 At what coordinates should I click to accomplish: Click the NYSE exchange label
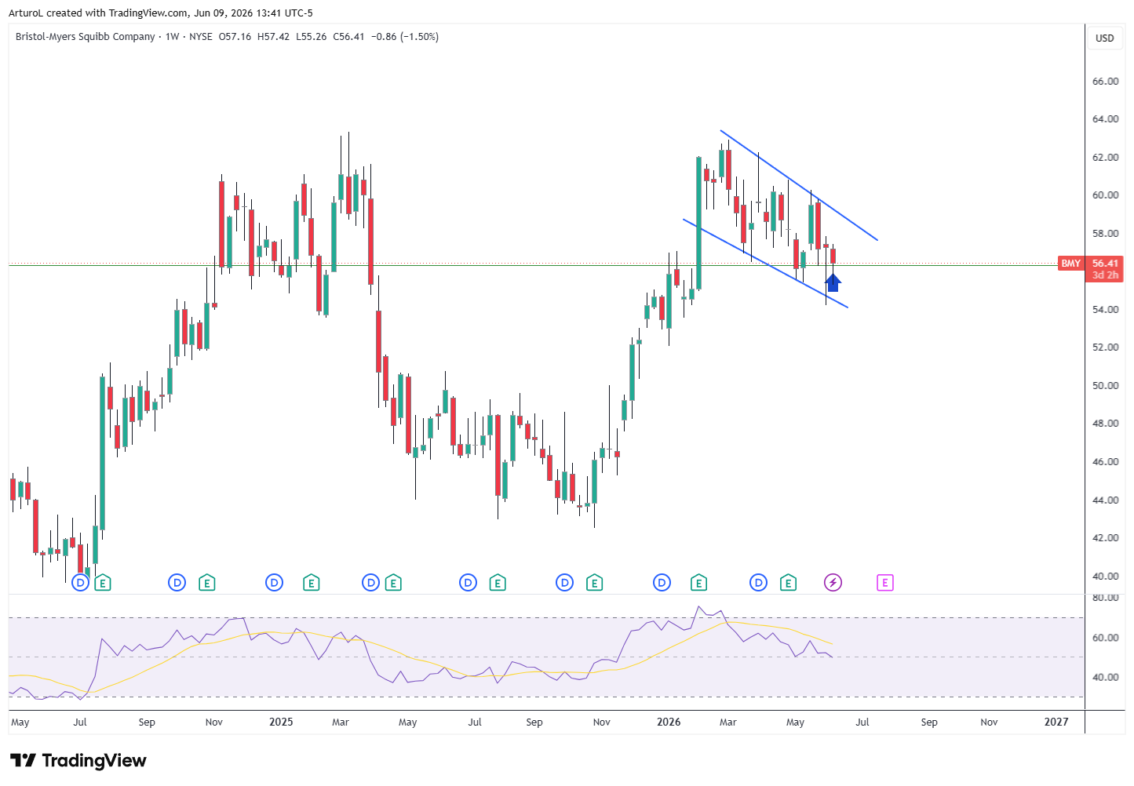(201, 37)
